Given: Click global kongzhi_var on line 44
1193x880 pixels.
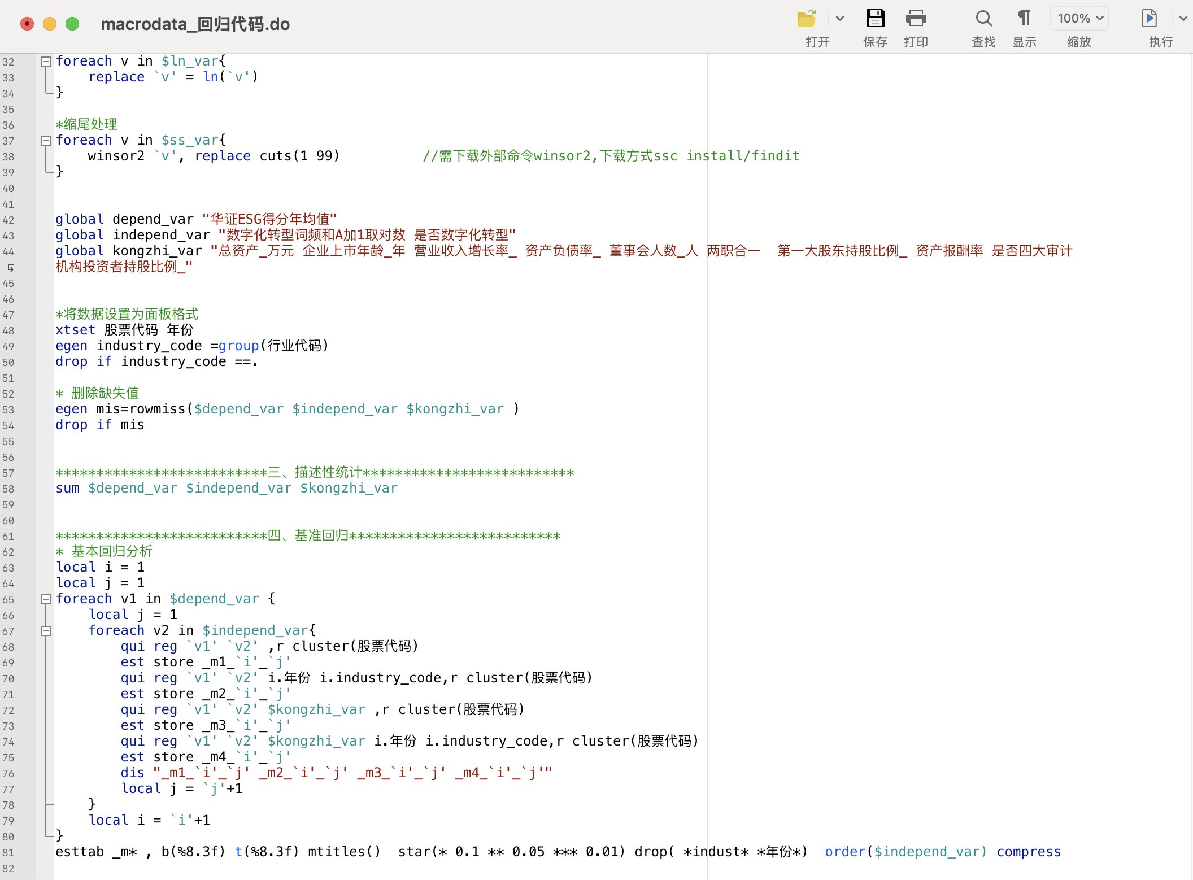Looking at the screenshot, I should pos(129,251).
